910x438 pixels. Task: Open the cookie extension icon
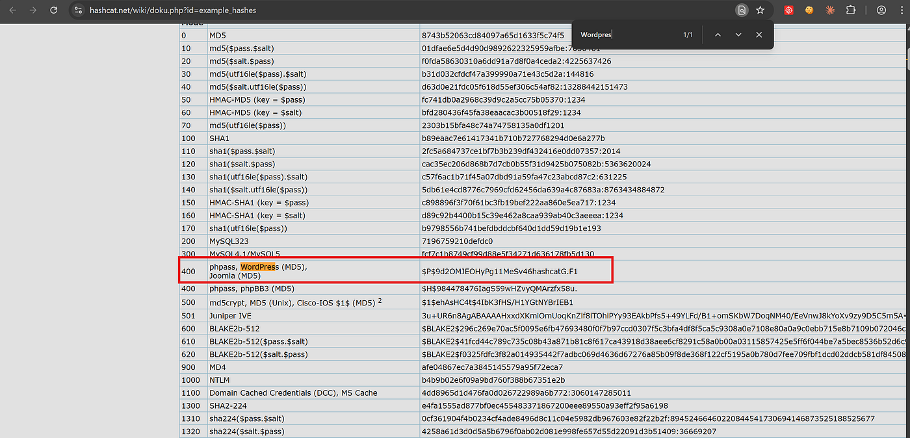coord(809,10)
